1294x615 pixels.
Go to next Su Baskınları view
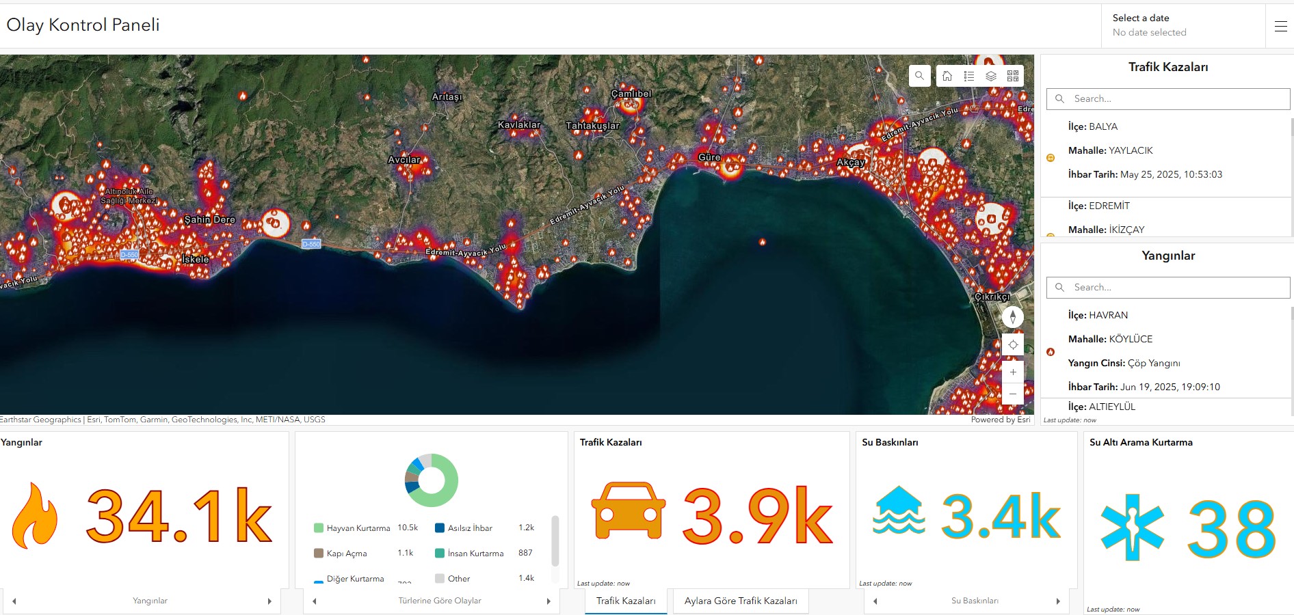[x=1058, y=601]
